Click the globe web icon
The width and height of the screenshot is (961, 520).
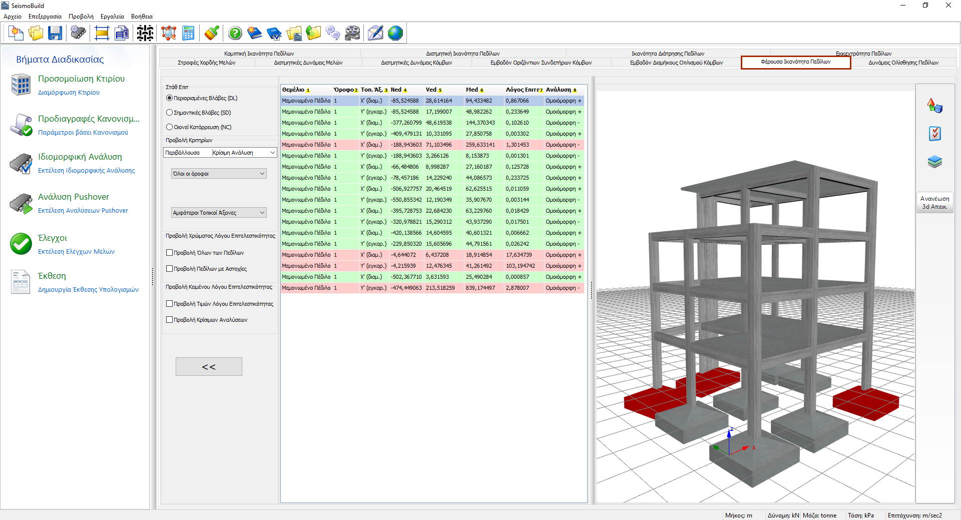tap(395, 34)
